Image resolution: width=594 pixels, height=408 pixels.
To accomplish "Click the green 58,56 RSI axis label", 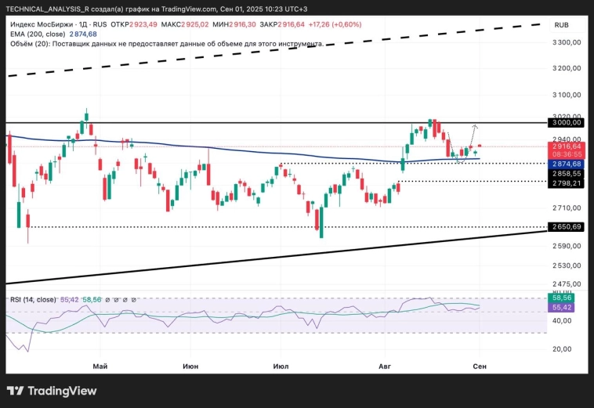I will pyautogui.click(x=561, y=298).
